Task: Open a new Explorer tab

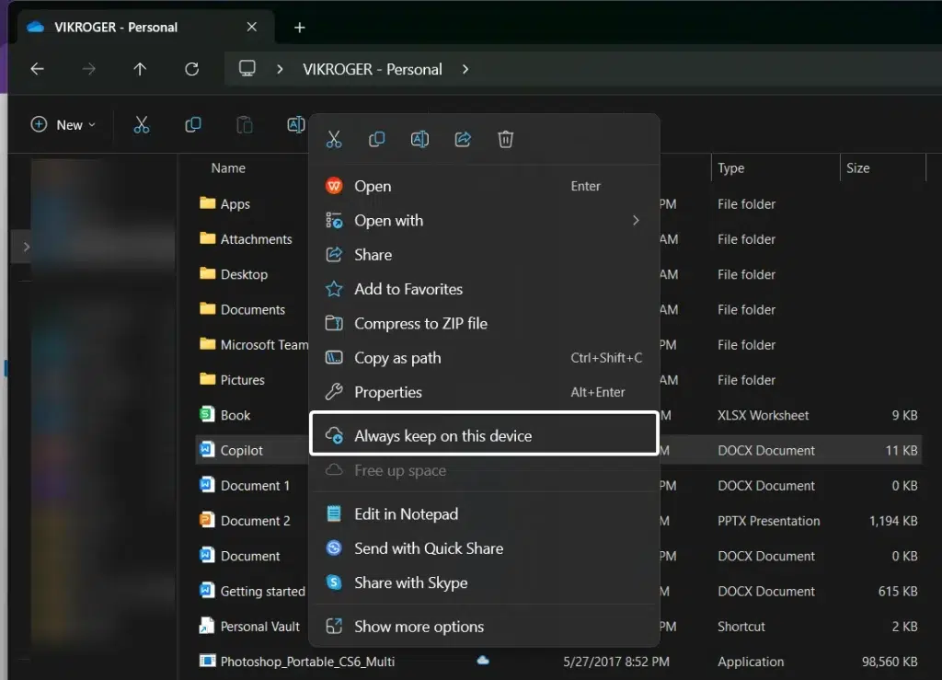Action: [299, 28]
